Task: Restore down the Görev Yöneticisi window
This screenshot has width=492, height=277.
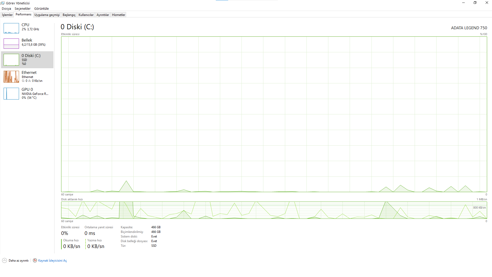Action: pos(475,3)
